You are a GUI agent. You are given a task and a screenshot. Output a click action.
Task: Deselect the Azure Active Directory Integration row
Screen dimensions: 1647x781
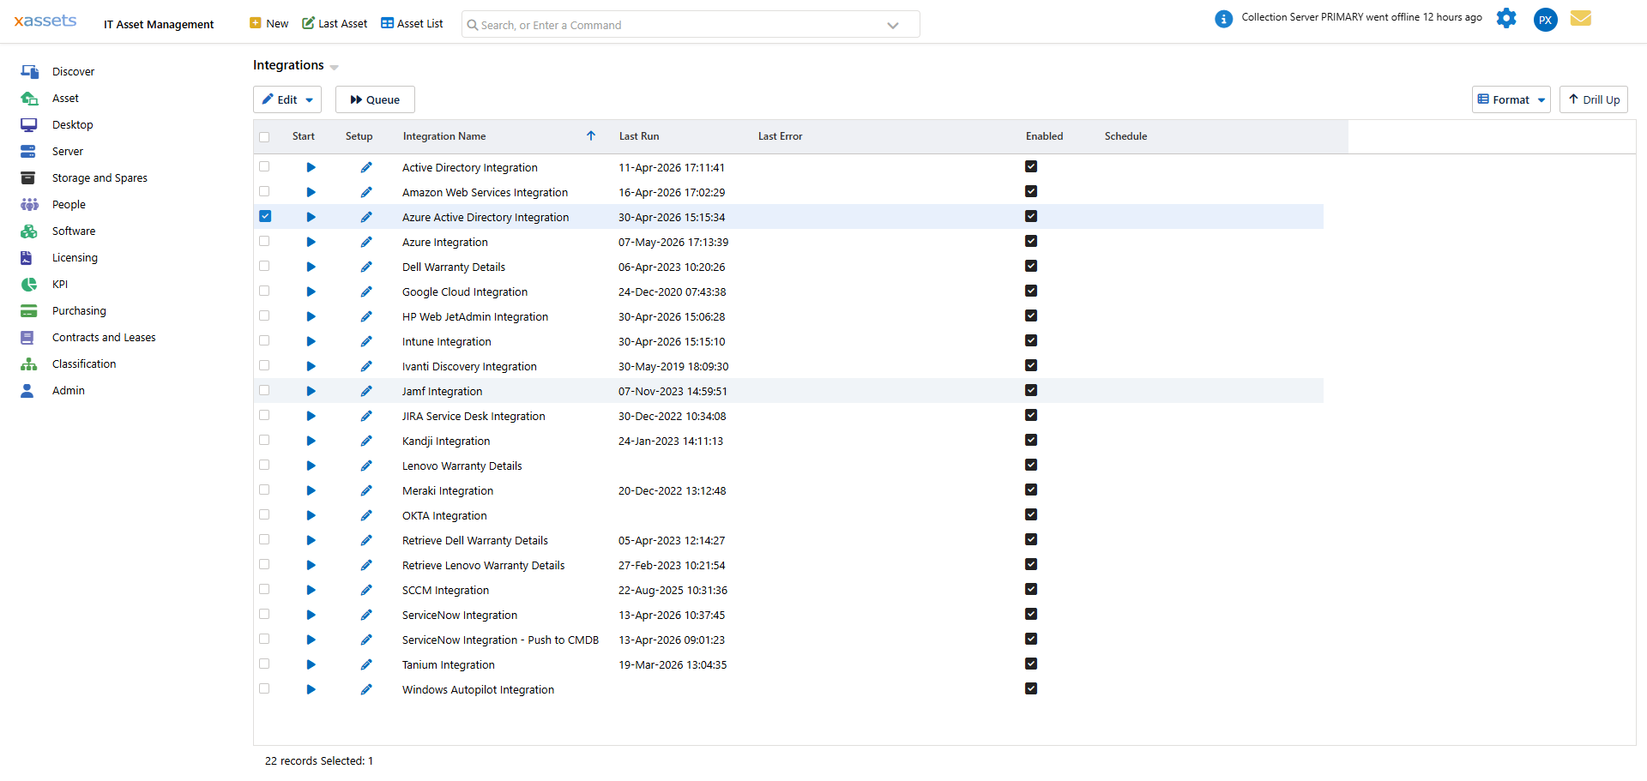[265, 217]
